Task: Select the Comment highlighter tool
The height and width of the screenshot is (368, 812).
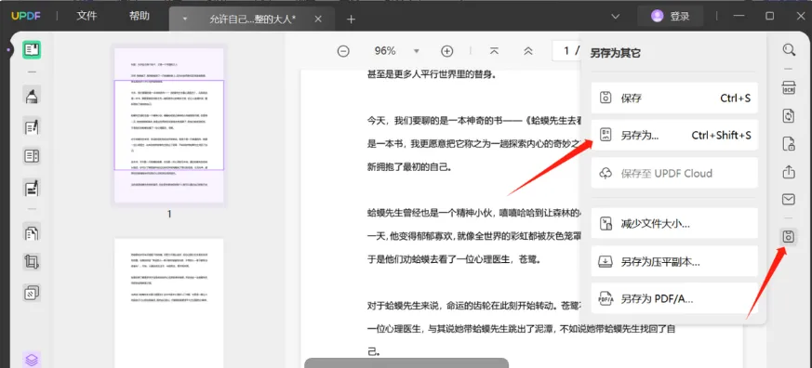Action: tap(32, 96)
